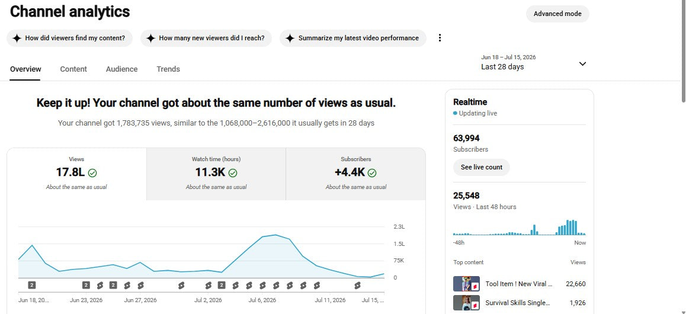Click the See live count button
Screen dimensions: 686x314
(481, 167)
